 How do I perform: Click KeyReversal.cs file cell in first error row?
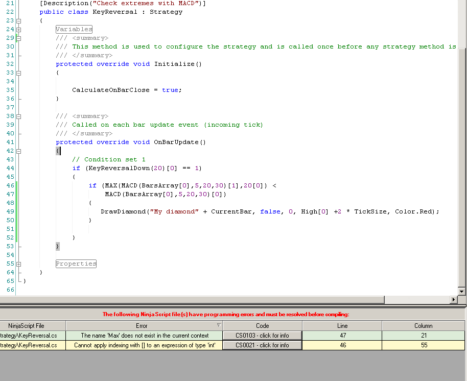[x=33, y=336]
